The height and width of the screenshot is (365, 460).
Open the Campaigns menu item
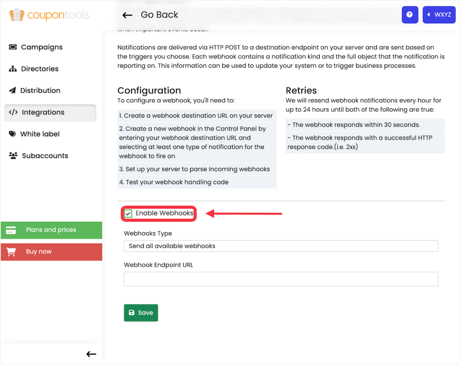pyautogui.click(x=42, y=47)
